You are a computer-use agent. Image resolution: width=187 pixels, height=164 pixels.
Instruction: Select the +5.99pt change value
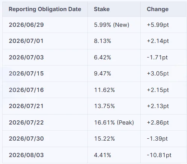[158, 25]
